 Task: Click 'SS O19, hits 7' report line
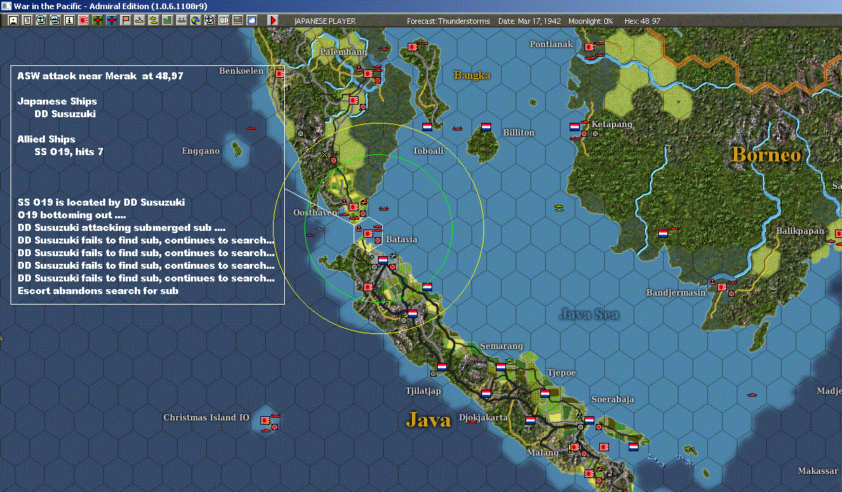69,152
